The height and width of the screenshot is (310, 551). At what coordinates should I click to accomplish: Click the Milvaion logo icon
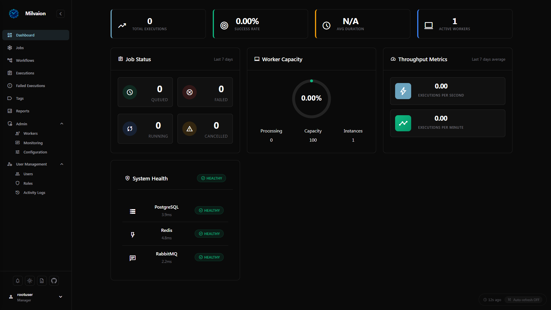coord(13,14)
